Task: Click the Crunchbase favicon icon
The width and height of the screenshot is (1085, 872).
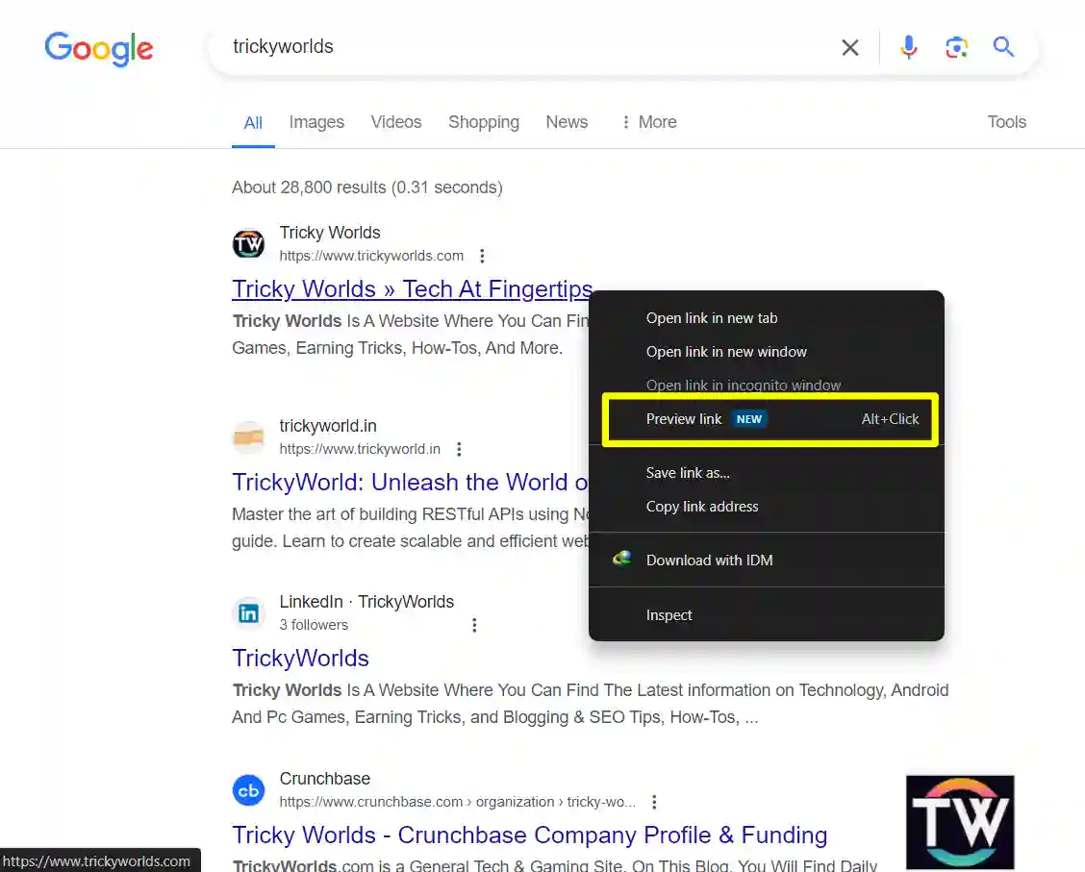Action: 249,789
